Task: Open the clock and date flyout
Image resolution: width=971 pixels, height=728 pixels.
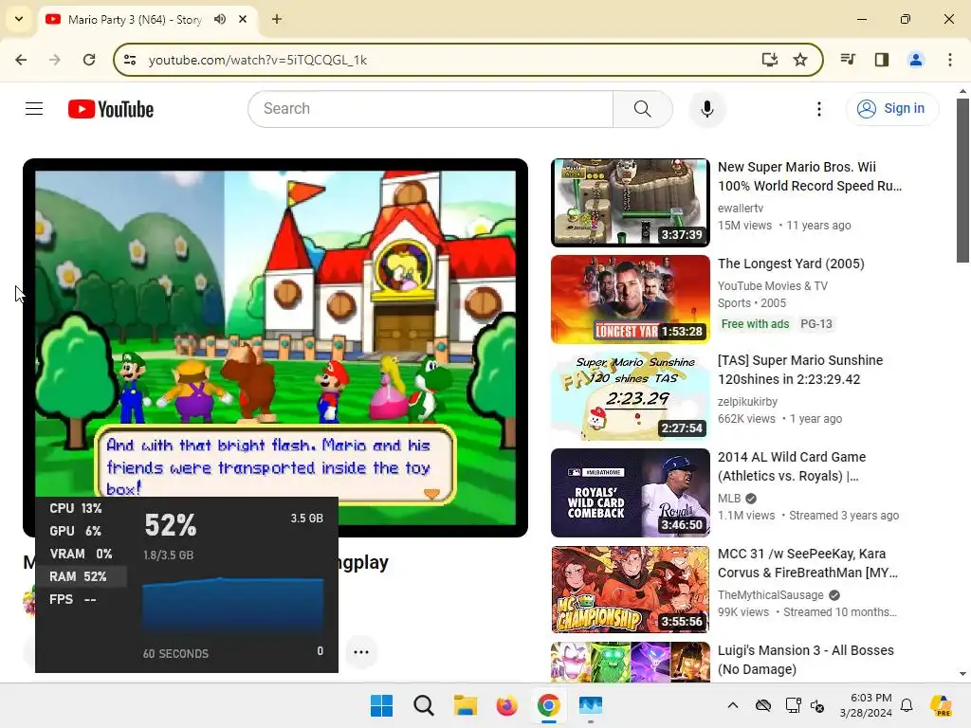Action: pyautogui.click(x=866, y=705)
